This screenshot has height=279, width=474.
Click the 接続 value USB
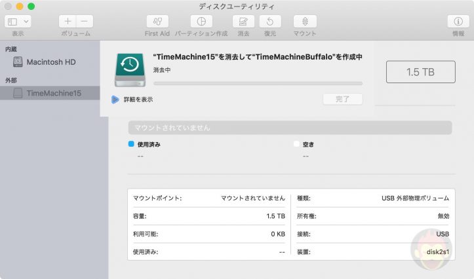(443, 234)
